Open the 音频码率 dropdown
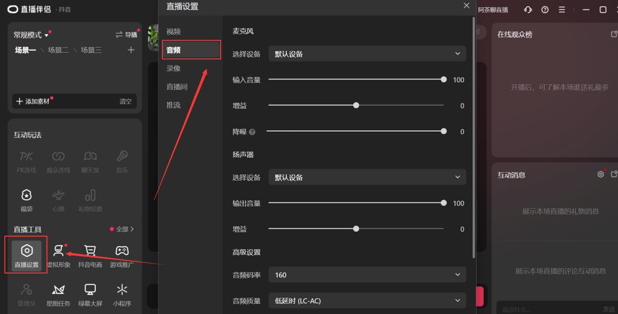Image resolution: width=618 pixels, height=314 pixels. 367,275
